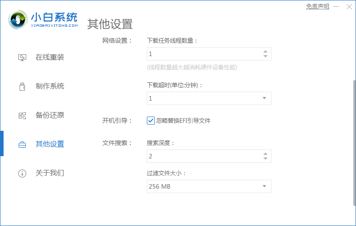Go to the 关于我们 page

tap(50, 173)
